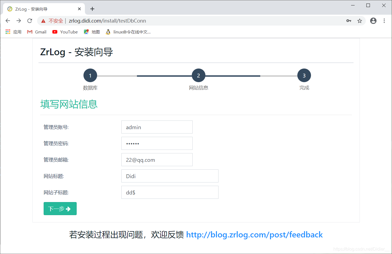Click the 管理员账号: label

[x=56, y=127]
